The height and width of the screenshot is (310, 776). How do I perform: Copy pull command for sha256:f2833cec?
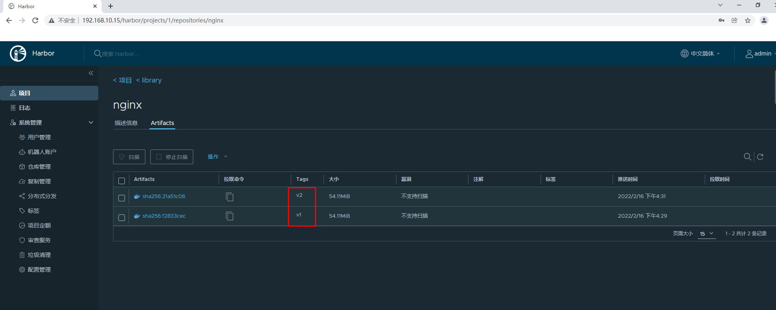coord(230,216)
